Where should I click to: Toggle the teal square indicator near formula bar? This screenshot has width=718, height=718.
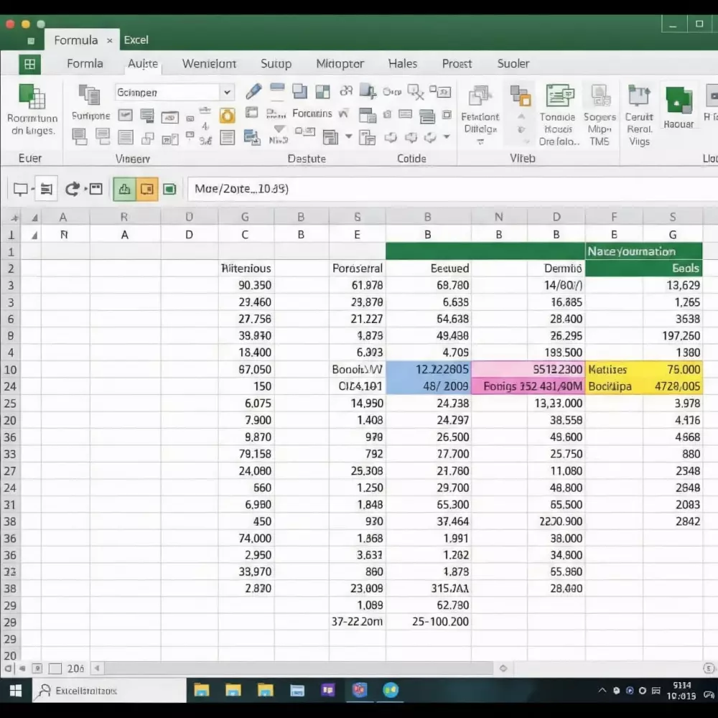click(x=170, y=187)
